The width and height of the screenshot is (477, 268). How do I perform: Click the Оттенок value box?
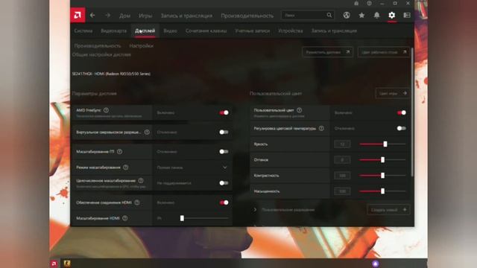click(342, 159)
